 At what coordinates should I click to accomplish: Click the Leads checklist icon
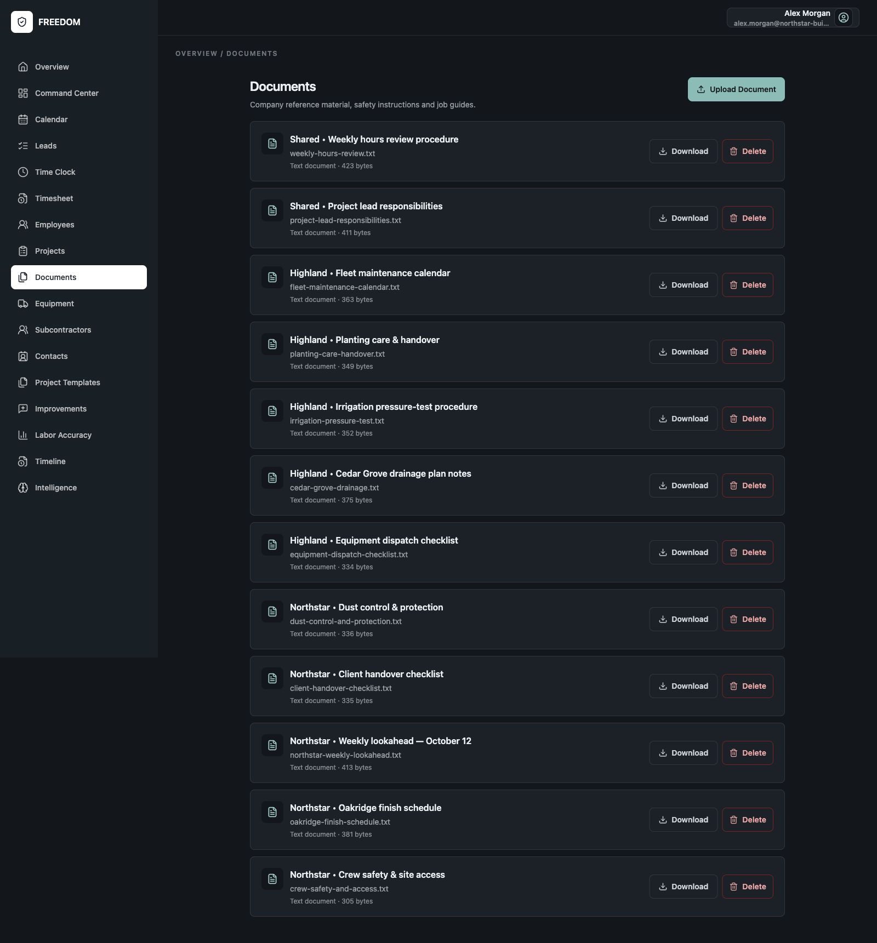click(x=23, y=146)
